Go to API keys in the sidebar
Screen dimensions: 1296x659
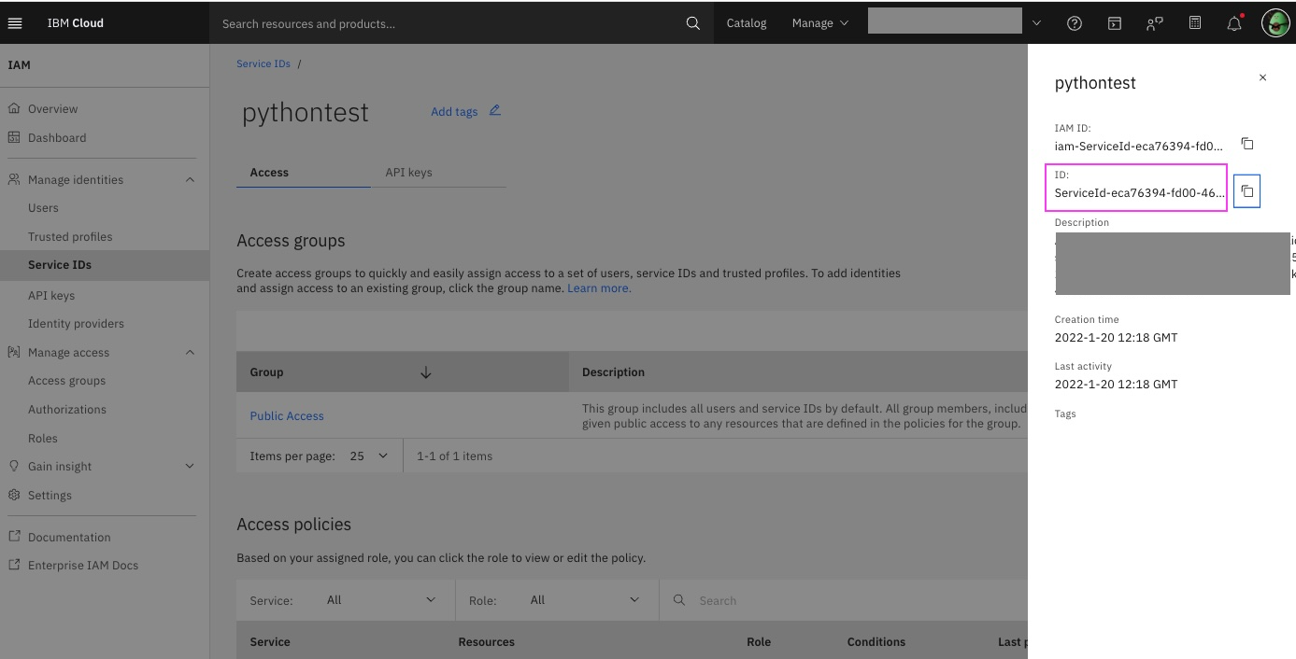[51, 295]
